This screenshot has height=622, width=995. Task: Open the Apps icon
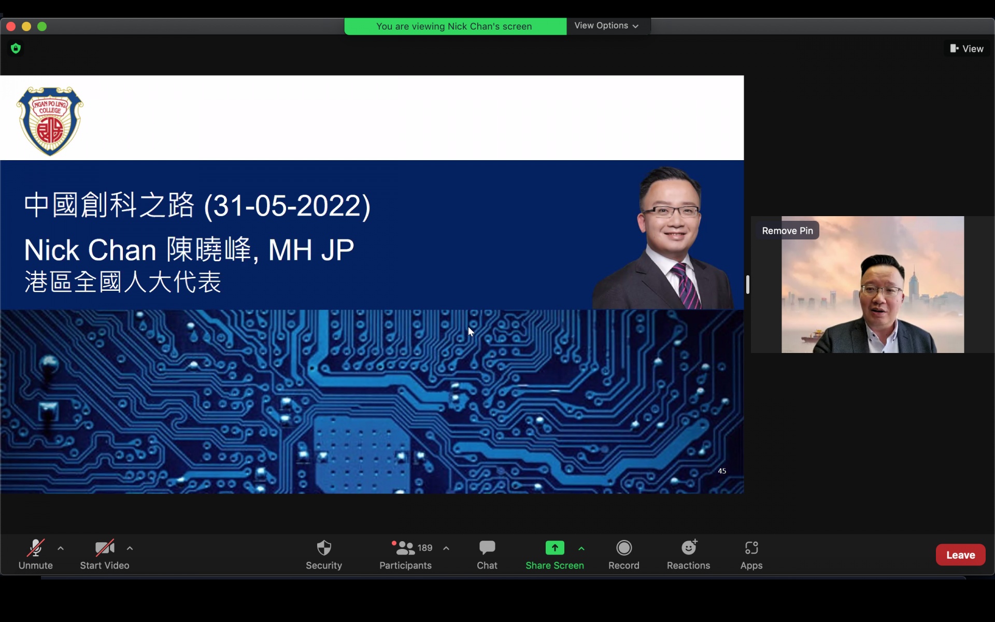(x=751, y=548)
